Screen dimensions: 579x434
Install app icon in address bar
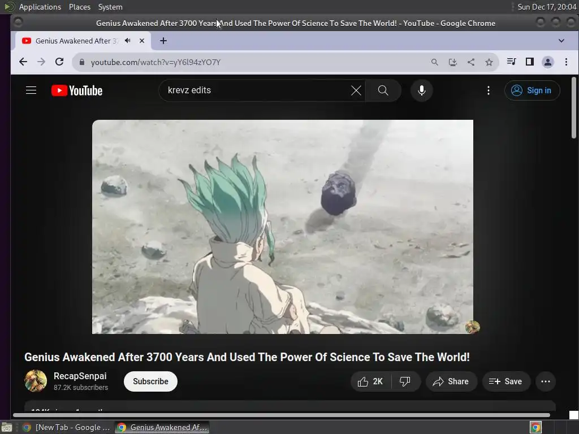(453, 62)
